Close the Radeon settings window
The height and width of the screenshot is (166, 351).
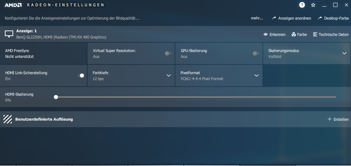coord(346,5)
